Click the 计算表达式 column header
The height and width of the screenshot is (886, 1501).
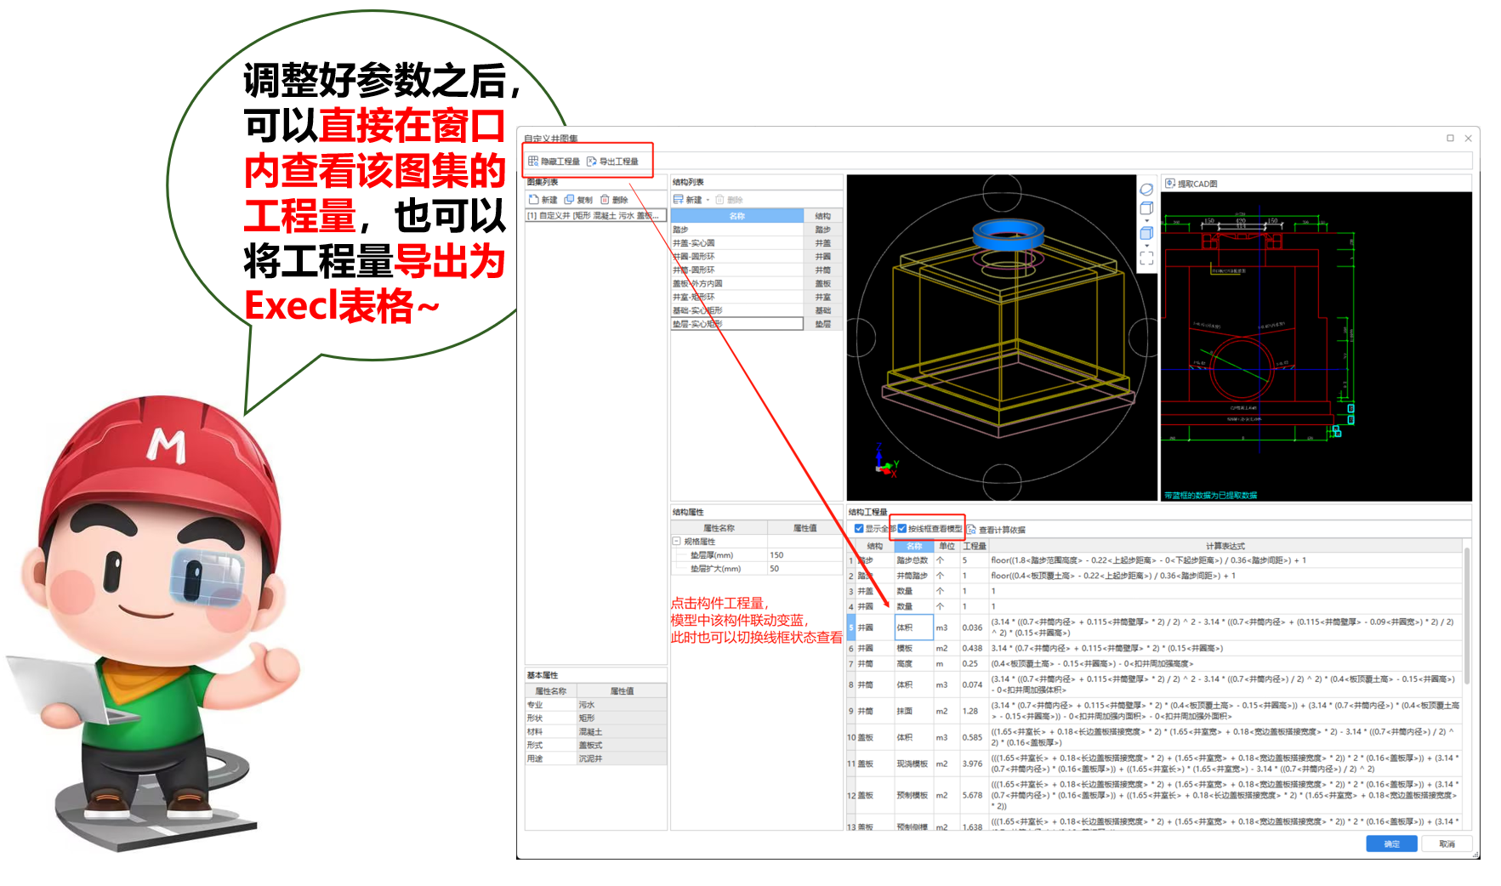point(1225,546)
